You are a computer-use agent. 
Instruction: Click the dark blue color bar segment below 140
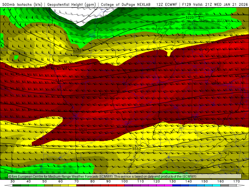176,185
